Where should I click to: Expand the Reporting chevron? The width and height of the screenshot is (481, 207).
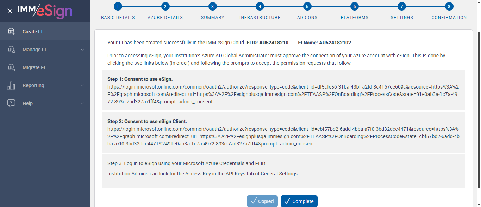pyautogui.click(x=82, y=85)
